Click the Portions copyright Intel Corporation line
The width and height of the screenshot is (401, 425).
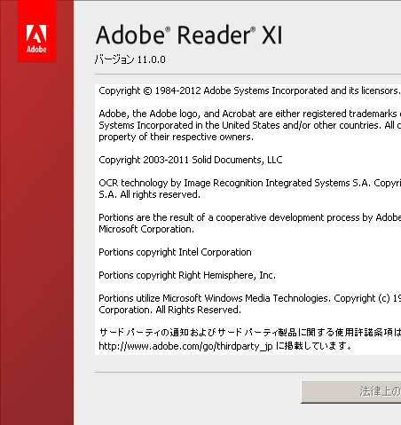tap(175, 252)
